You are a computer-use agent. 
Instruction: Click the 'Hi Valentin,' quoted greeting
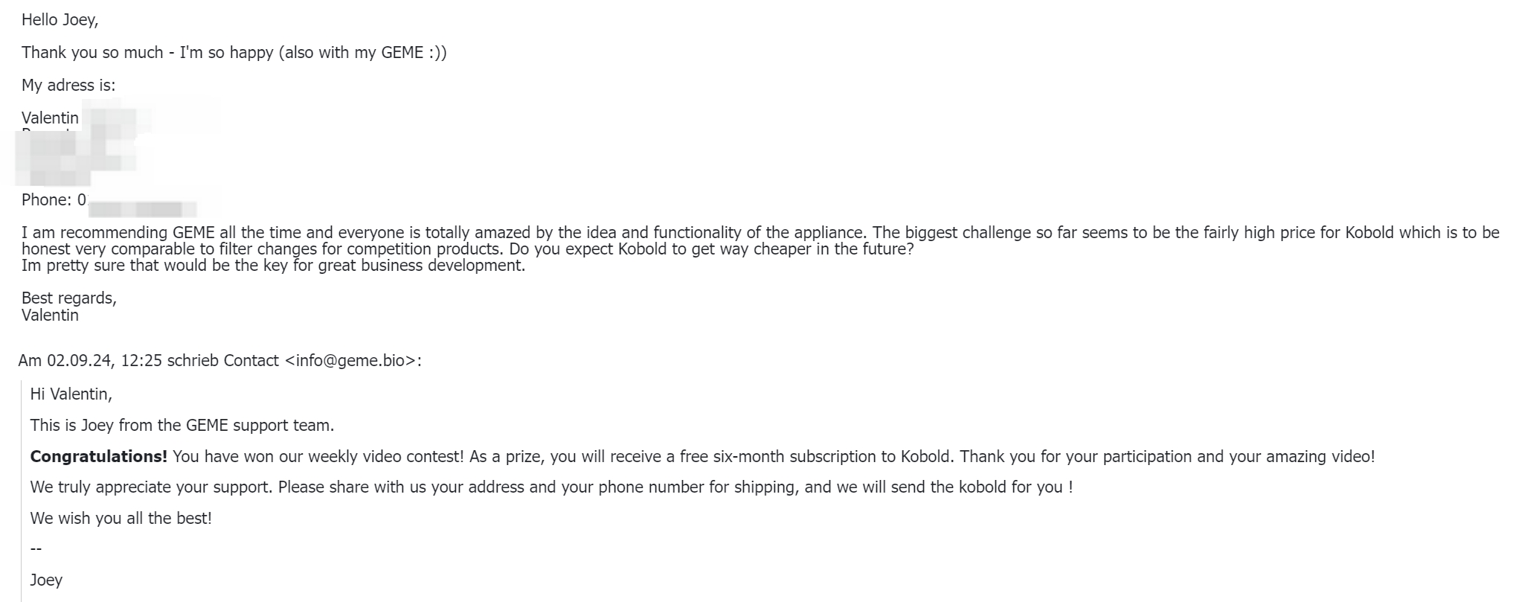71,394
